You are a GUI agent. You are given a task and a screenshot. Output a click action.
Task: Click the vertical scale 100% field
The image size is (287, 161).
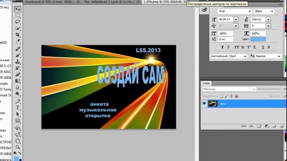point(226,34)
